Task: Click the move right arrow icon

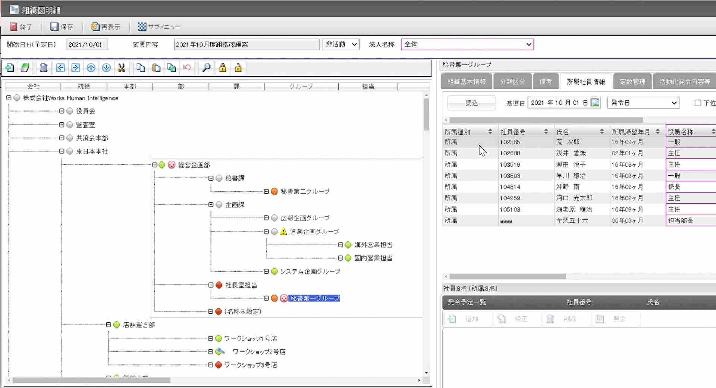Action: pos(76,68)
